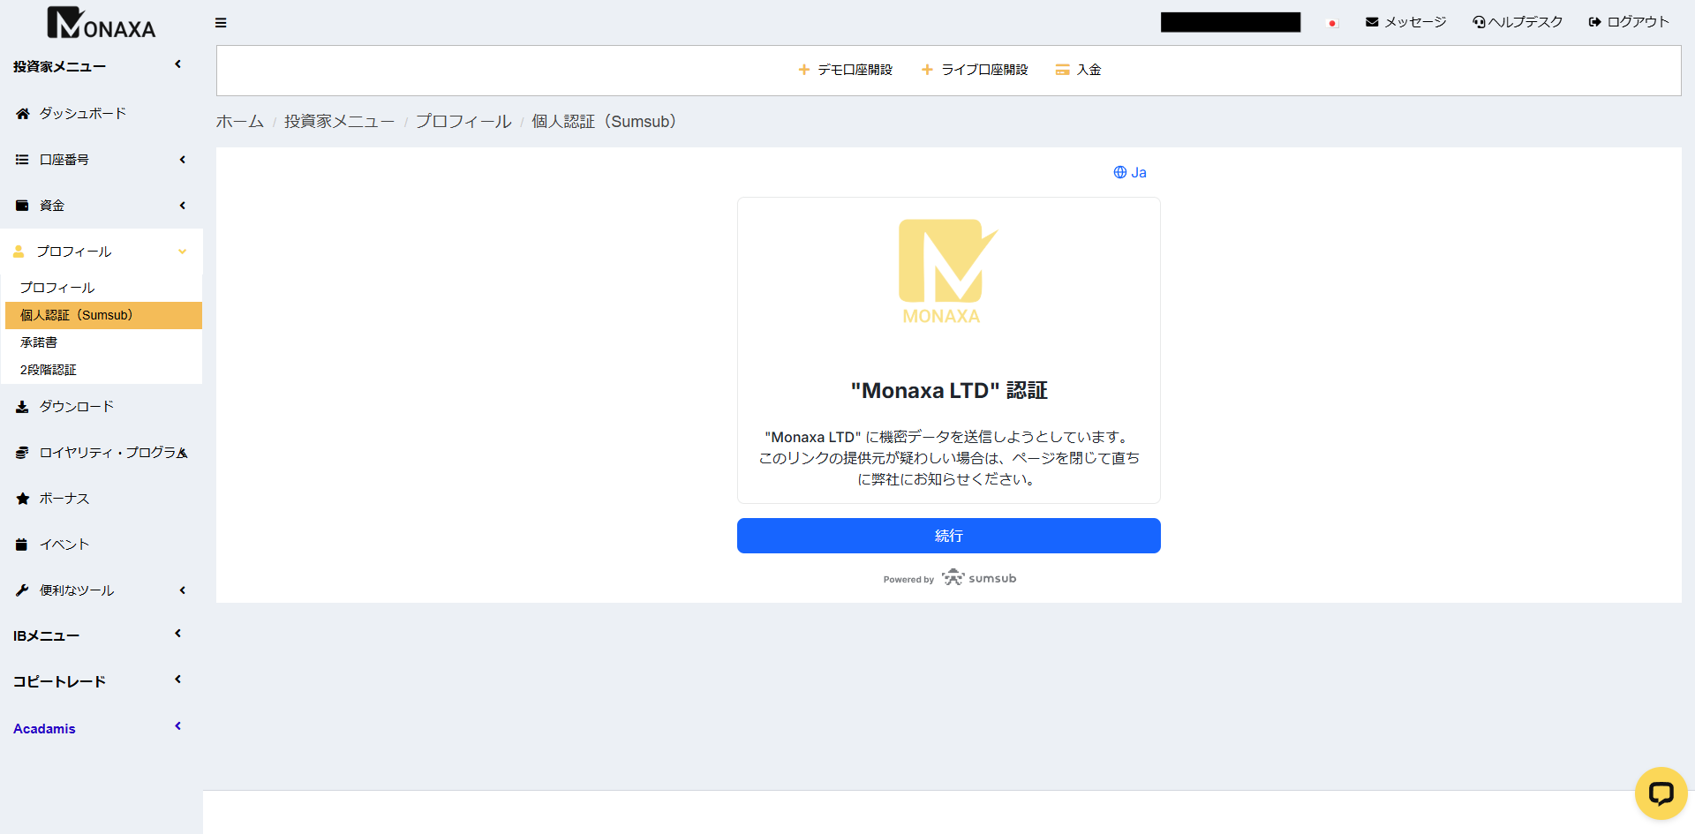Click the ログアウト logout icon
1695x834 pixels.
[x=1594, y=22]
